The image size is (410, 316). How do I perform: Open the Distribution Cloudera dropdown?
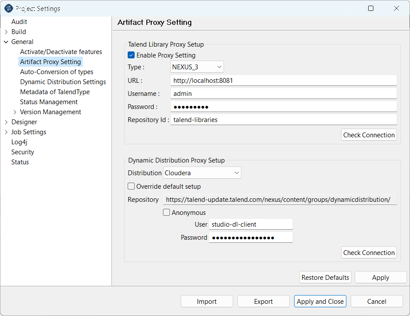[x=202, y=173]
